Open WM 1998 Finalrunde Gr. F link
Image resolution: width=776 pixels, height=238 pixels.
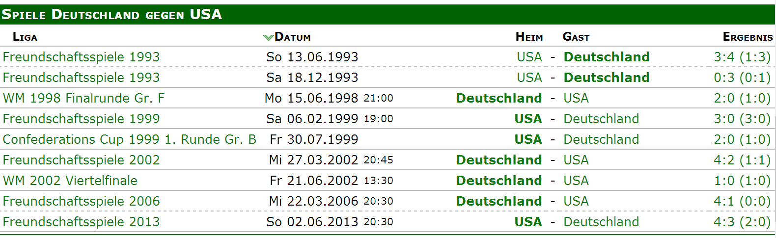coord(83,98)
